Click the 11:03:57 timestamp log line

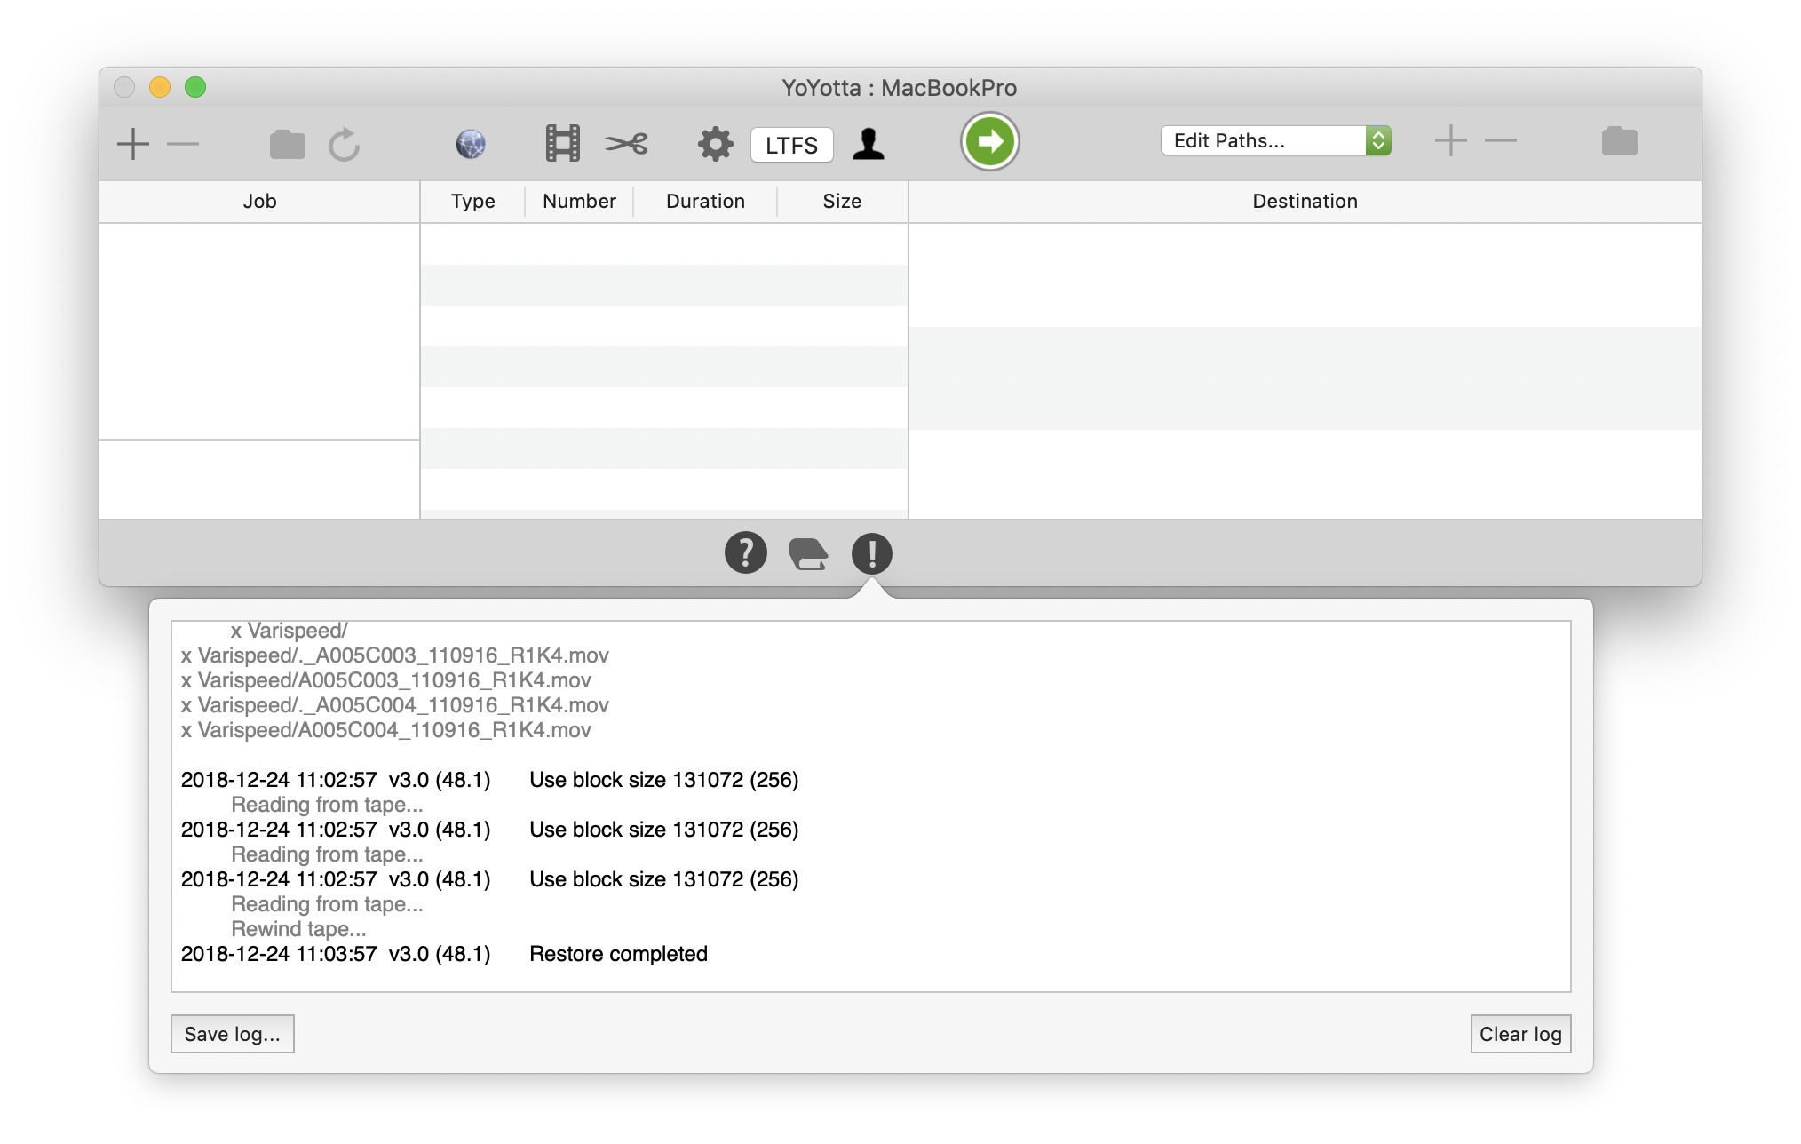[x=444, y=954]
